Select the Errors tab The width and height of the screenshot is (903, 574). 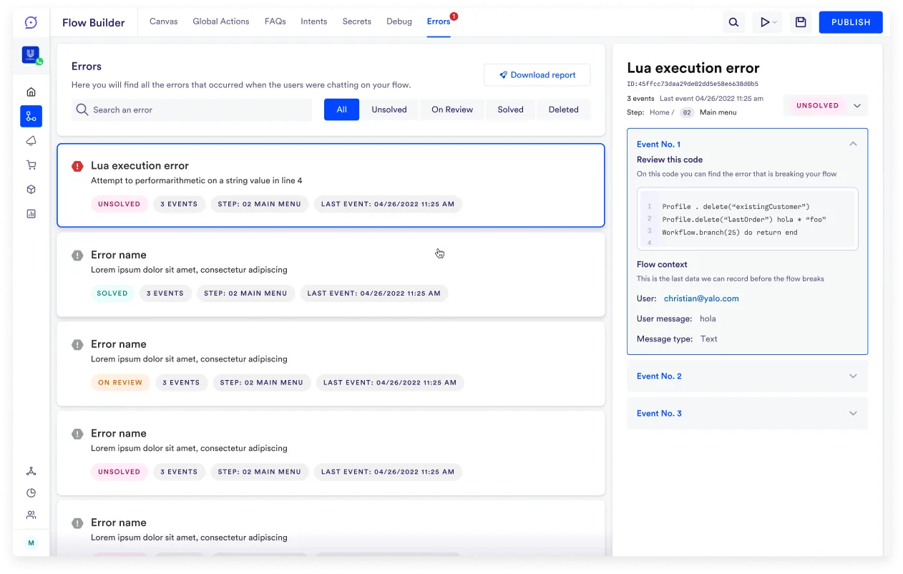pyautogui.click(x=439, y=21)
